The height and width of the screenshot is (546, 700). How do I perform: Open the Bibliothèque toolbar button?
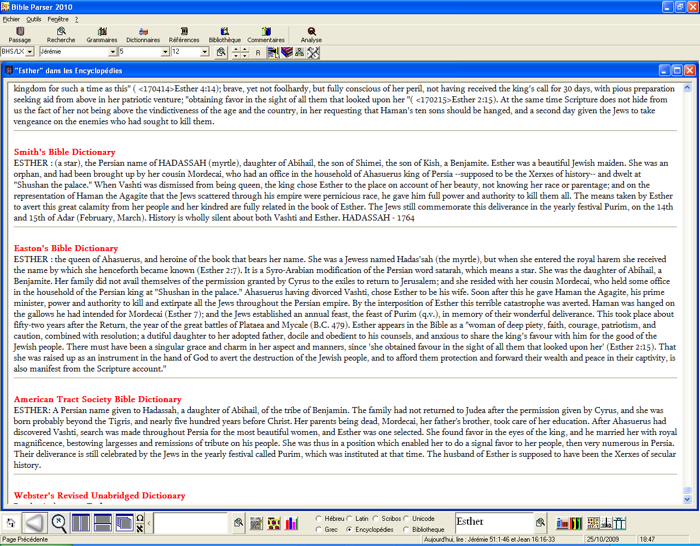coord(225,35)
